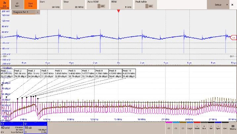Screen dimensions: 237x134
Task: Click the TA trigger level marker
Action: click(233, 38)
